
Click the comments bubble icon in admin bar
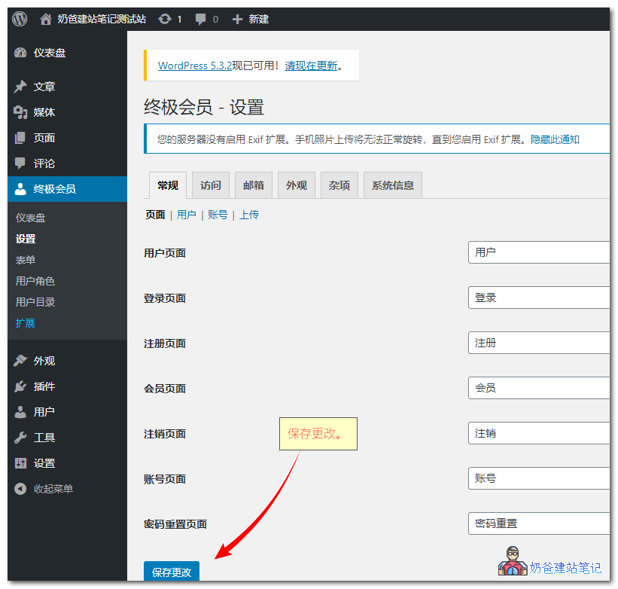click(x=201, y=19)
